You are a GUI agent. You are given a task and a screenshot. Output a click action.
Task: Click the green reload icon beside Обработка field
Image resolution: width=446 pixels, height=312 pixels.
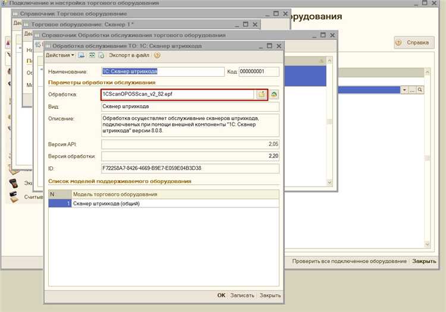pyautogui.click(x=274, y=94)
